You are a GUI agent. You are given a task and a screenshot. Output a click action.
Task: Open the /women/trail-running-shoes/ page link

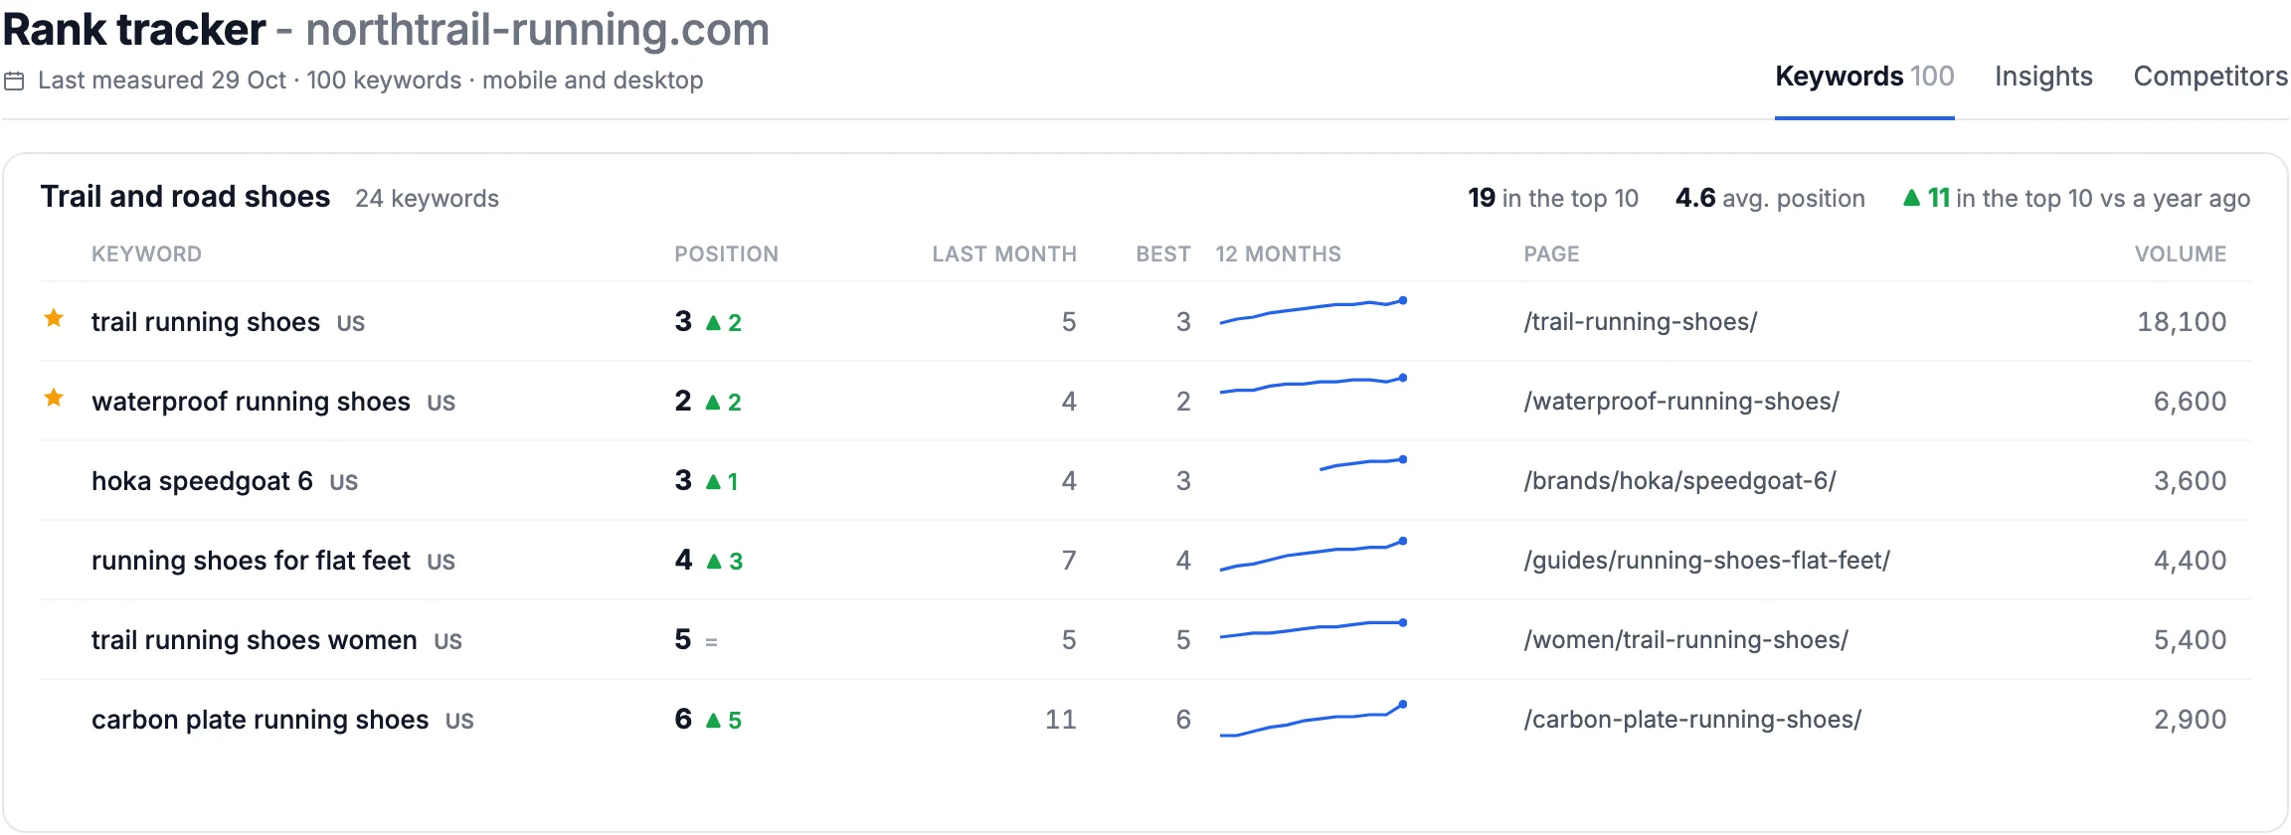[x=1685, y=640]
